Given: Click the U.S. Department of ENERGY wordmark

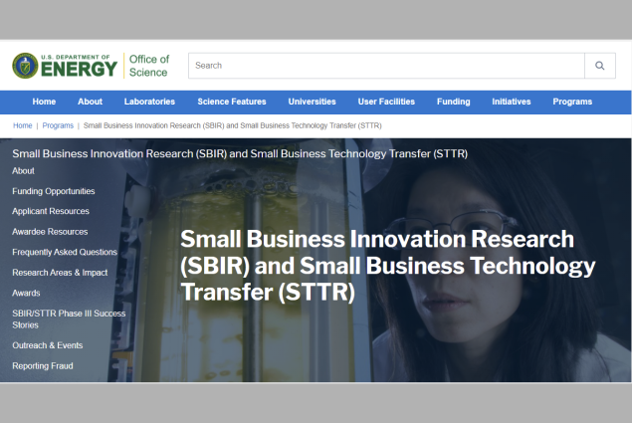Looking at the screenshot, I should (79, 66).
